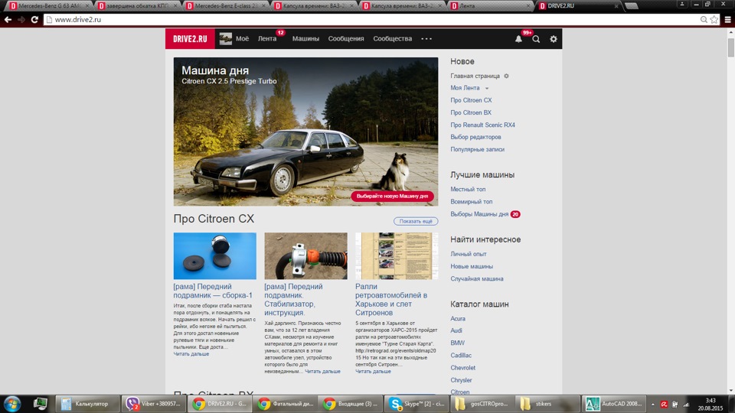The image size is (735, 413).
Task: Open Всемирный топ link
Action: (x=471, y=202)
